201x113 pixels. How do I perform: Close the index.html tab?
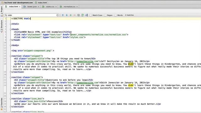20,7
